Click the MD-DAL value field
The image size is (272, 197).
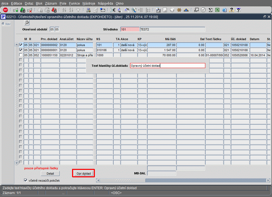coord(161,173)
